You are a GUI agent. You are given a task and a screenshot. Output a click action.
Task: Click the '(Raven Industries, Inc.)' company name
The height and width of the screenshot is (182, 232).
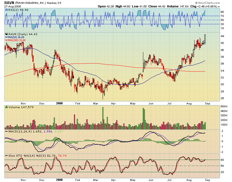coord(31,3)
